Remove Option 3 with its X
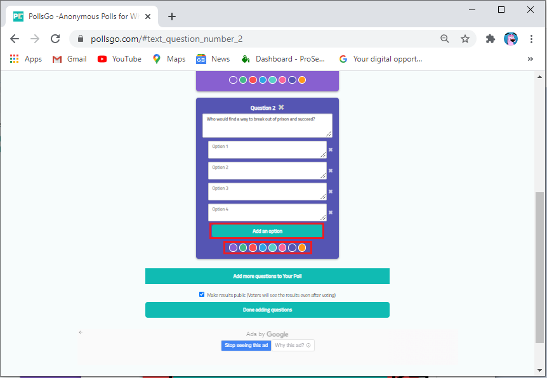547x378 pixels. pos(331,192)
